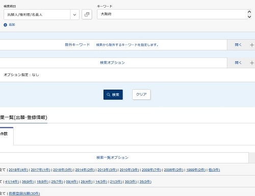Filter by class 25(7件)
This screenshot has width=255, height=196.
point(57,182)
